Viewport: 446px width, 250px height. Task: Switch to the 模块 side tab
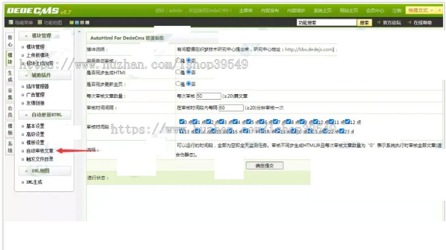(x=10, y=59)
